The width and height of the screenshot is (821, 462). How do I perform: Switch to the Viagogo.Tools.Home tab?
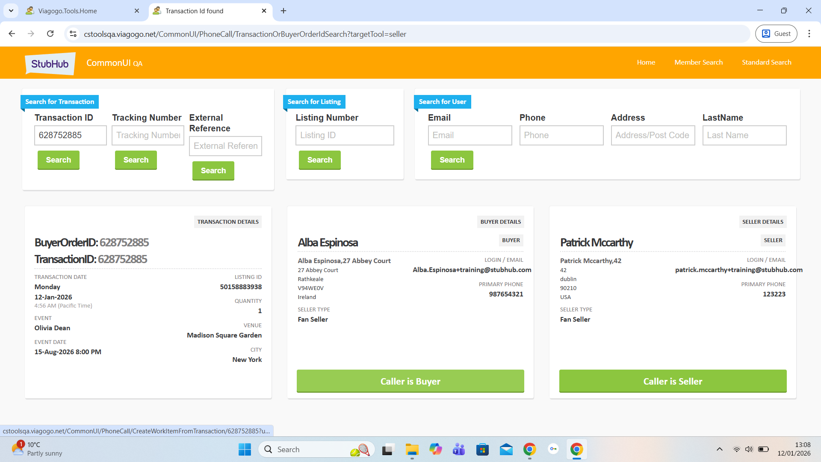68,11
